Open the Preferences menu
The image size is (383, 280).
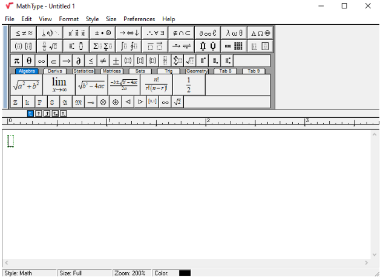[139, 19]
